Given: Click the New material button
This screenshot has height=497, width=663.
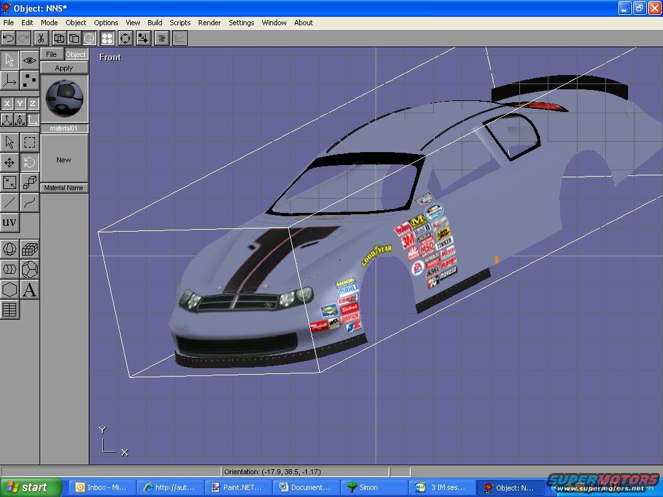Looking at the screenshot, I should pyautogui.click(x=64, y=160).
